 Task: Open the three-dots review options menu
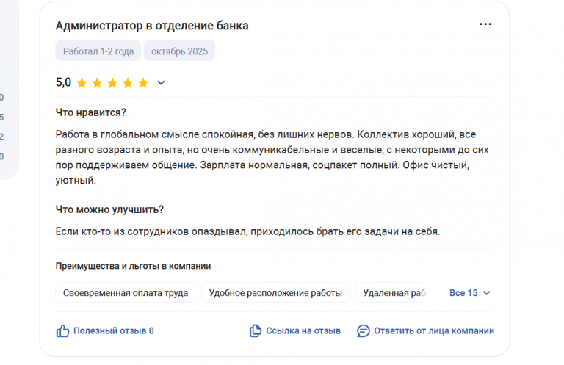tap(485, 24)
